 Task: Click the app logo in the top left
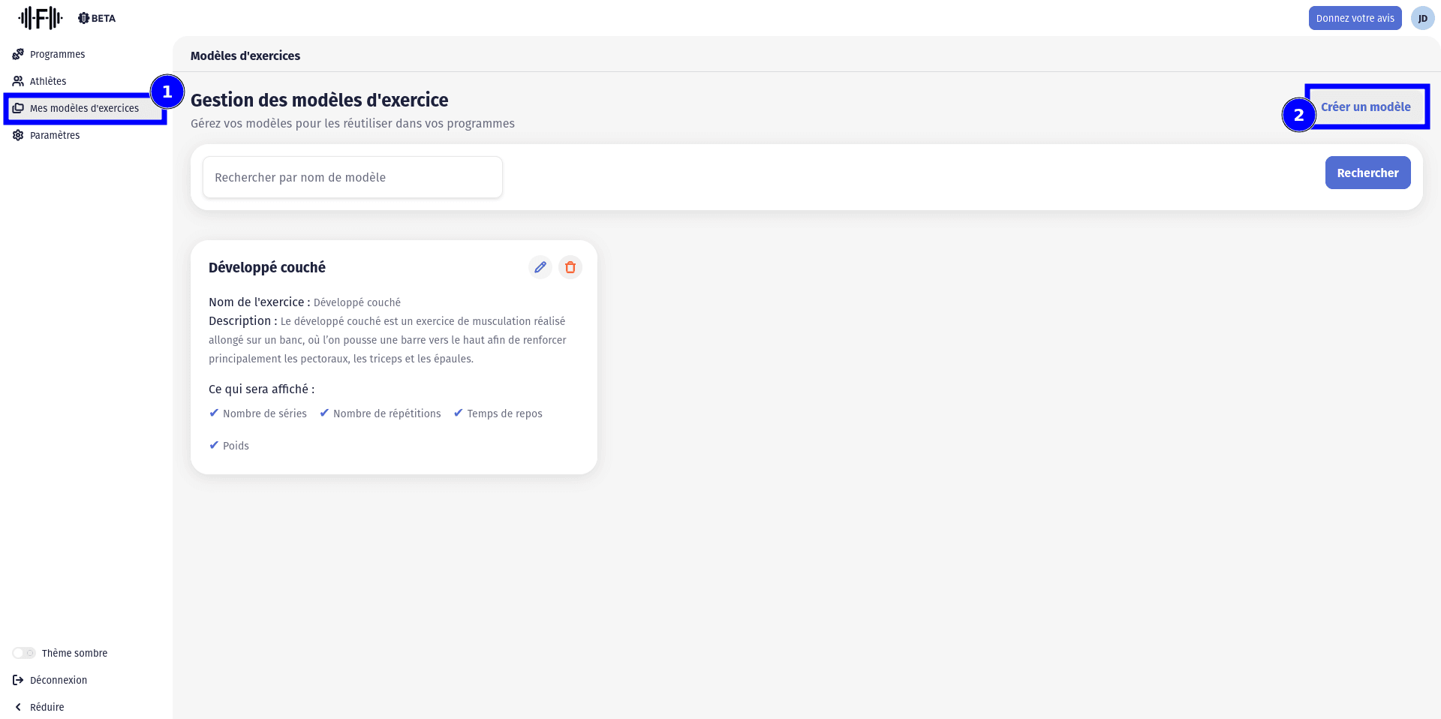(x=41, y=18)
